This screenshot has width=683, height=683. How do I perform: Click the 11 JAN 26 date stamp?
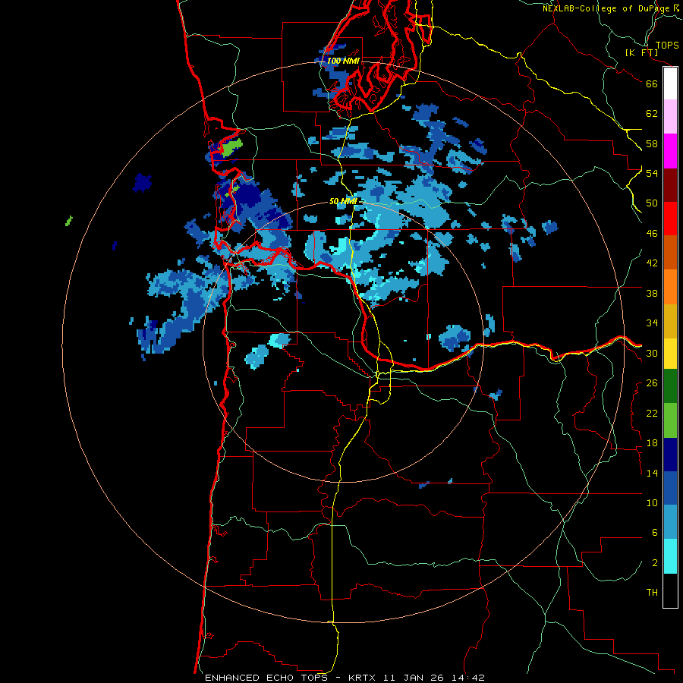(x=414, y=678)
